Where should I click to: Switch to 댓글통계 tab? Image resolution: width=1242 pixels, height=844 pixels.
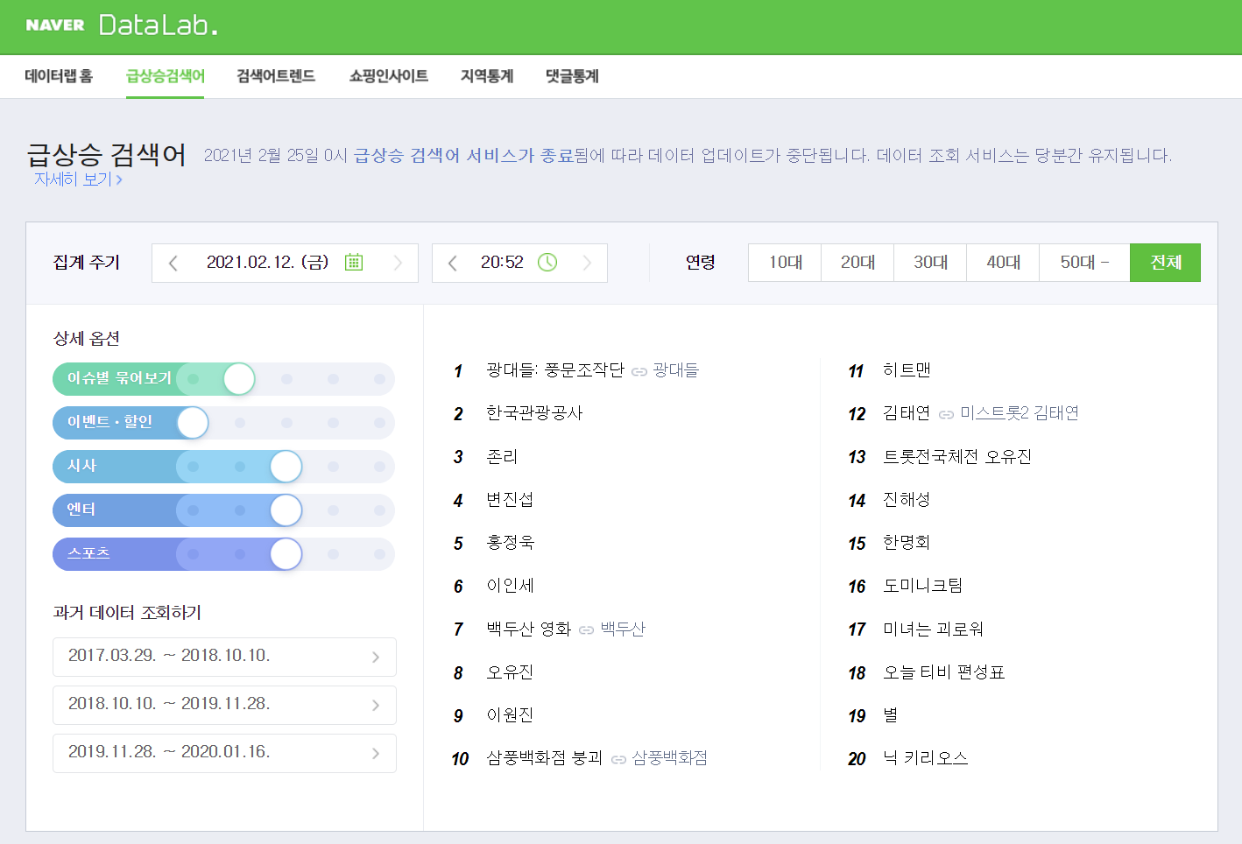click(x=572, y=76)
